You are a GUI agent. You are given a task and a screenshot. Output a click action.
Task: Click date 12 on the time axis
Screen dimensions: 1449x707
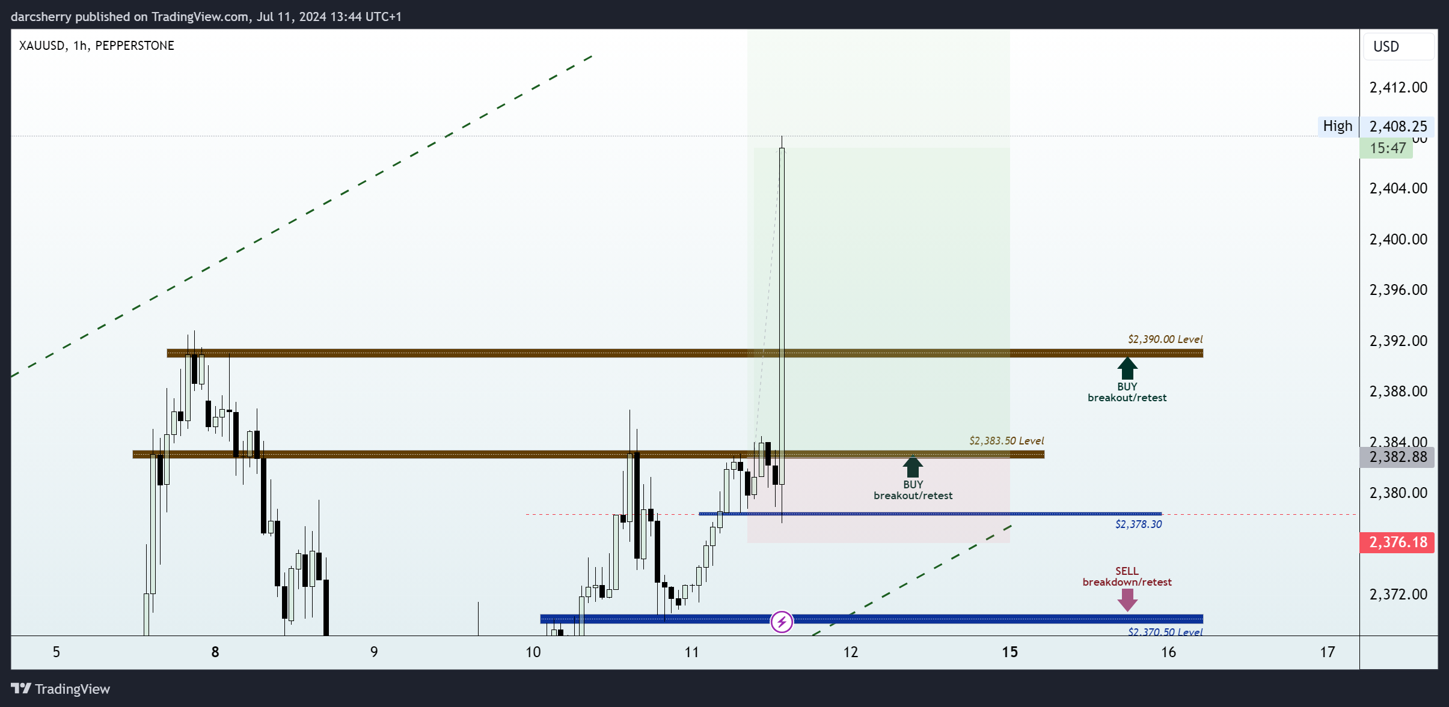click(x=850, y=652)
